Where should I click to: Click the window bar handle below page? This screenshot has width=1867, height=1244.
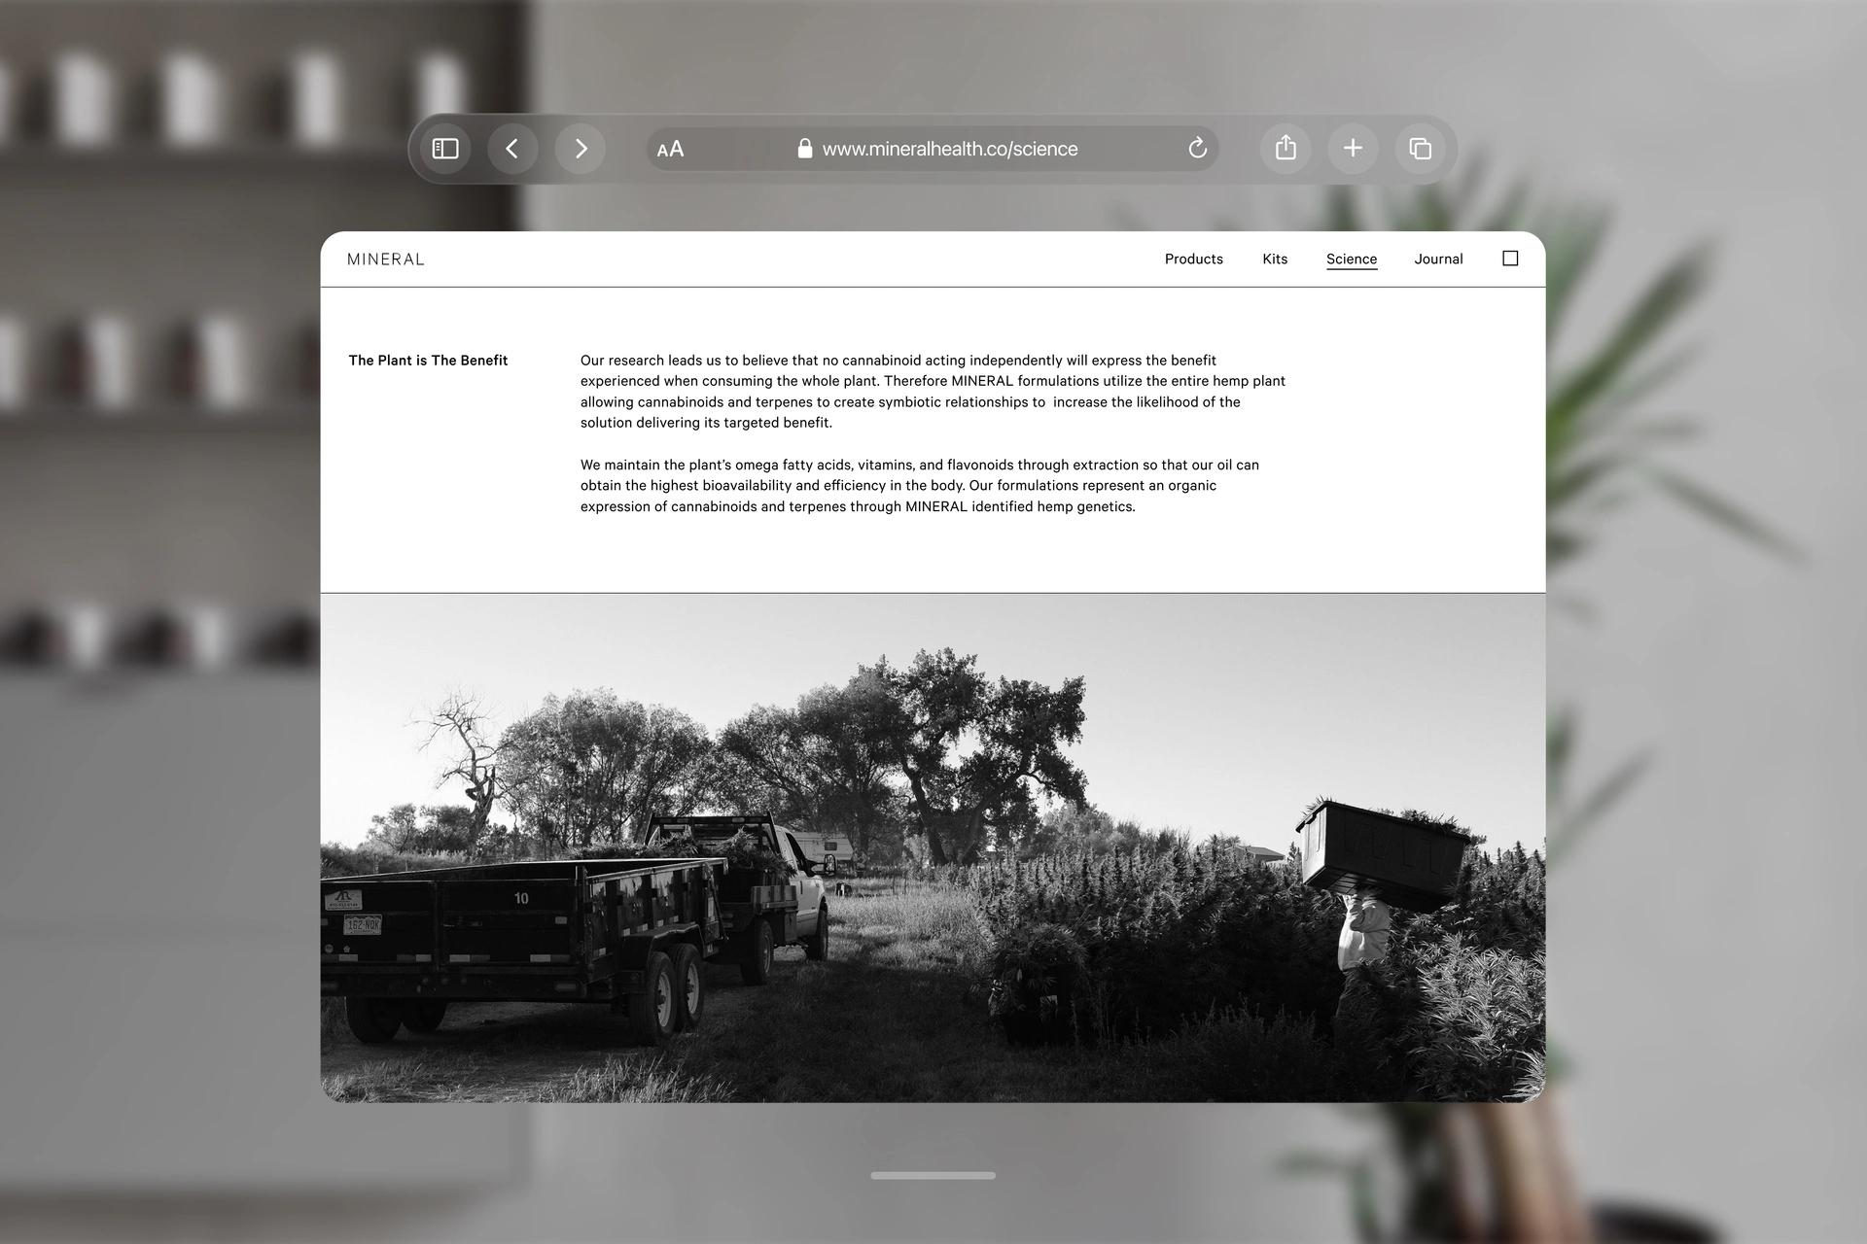[x=932, y=1175]
